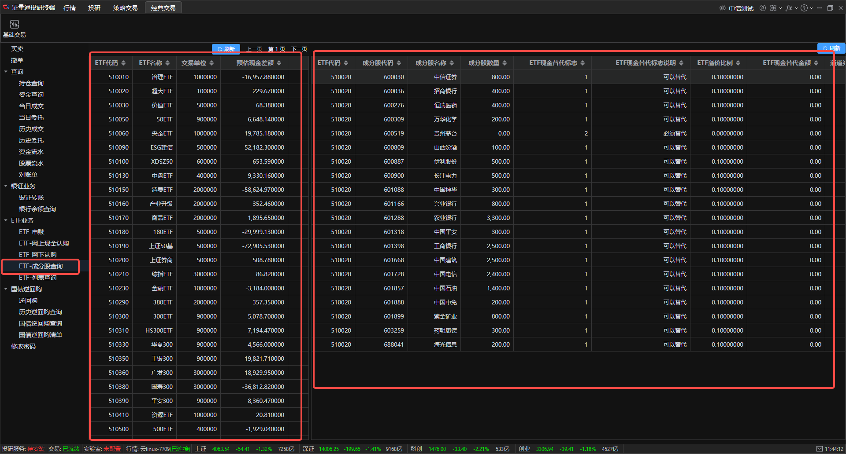Sort by 成分股数量 column arrows

click(x=505, y=63)
